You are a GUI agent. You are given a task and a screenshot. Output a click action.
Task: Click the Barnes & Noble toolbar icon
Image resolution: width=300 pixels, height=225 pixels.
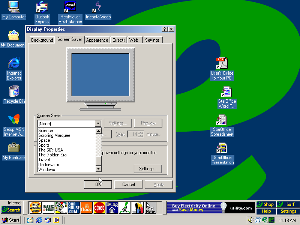pos(48,208)
